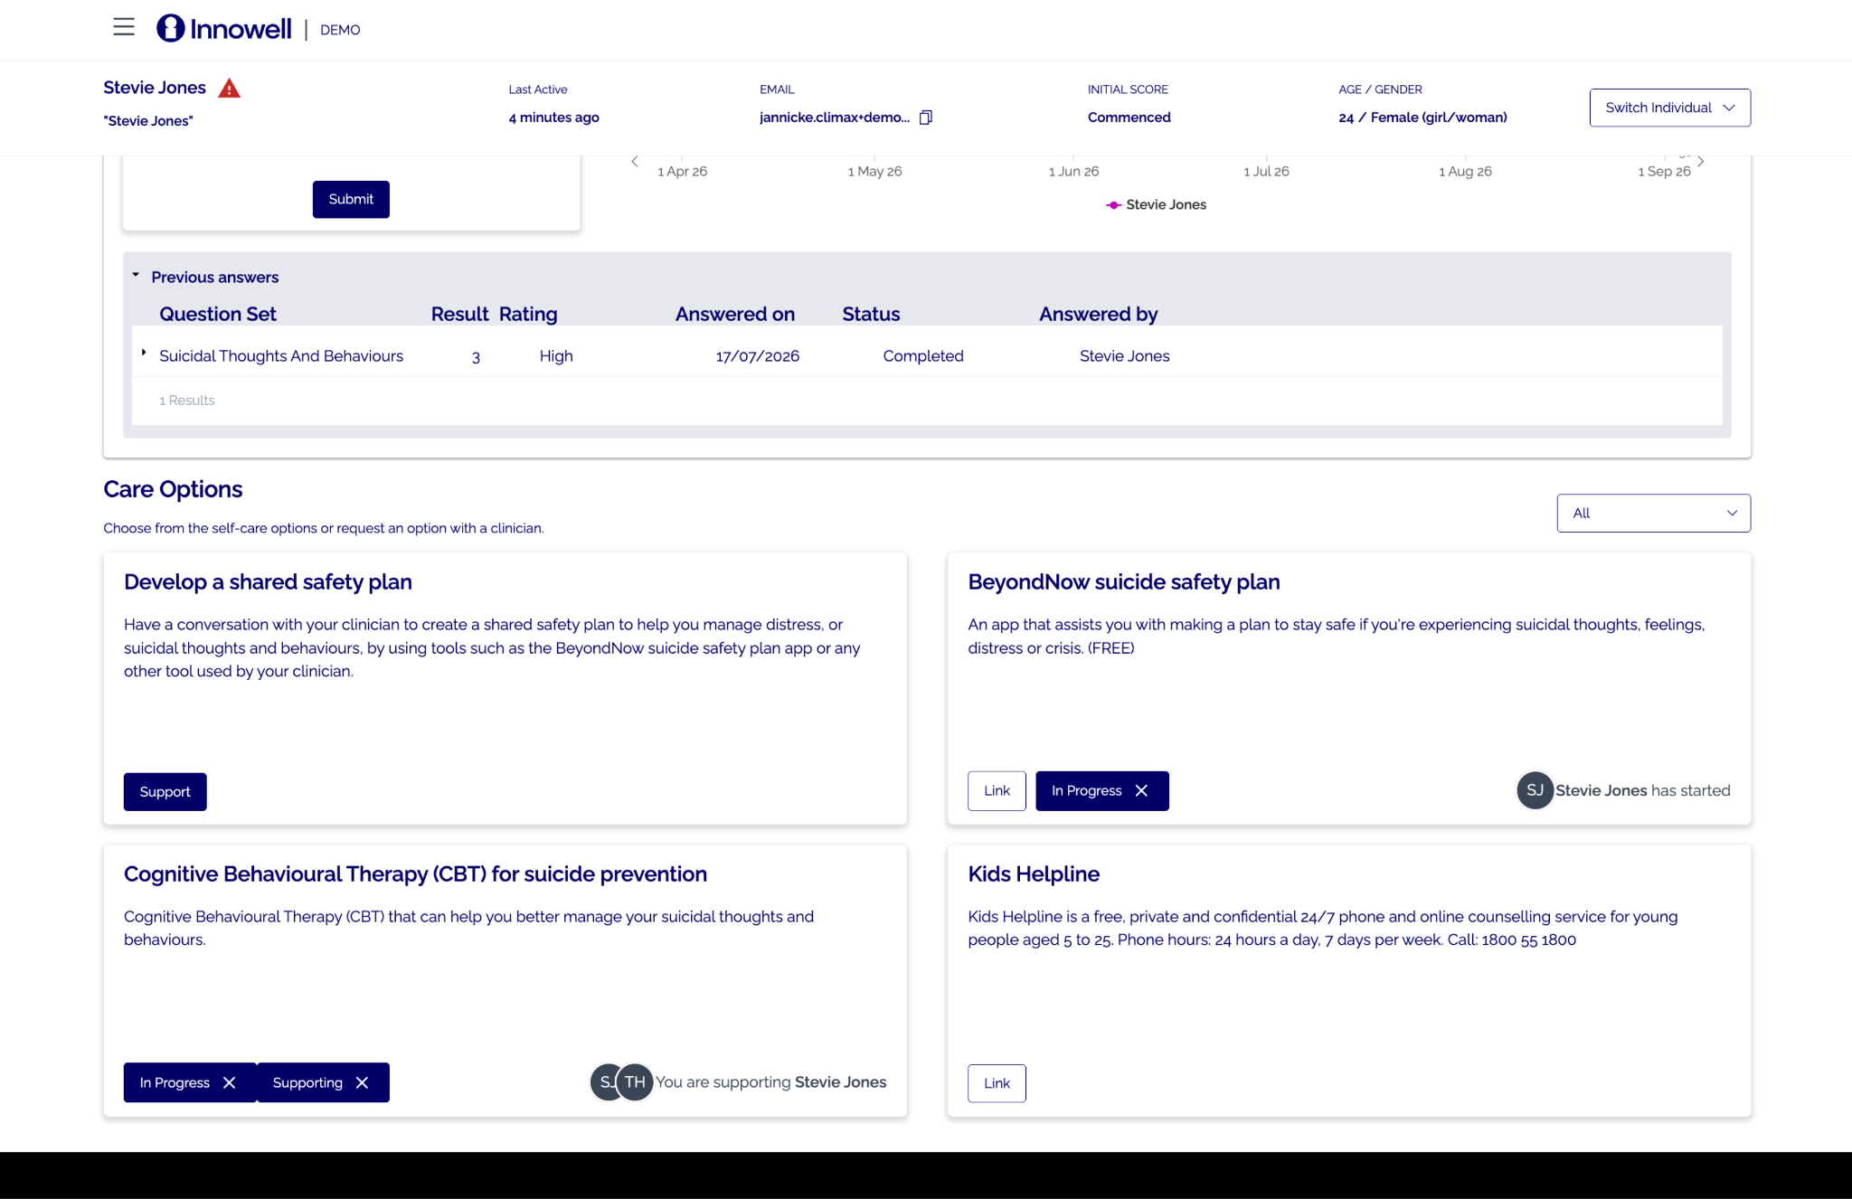Image resolution: width=1852 pixels, height=1199 pixels.
Task: Click the 1 Jun 26 chart axis label
Action: click(1073, 172)
